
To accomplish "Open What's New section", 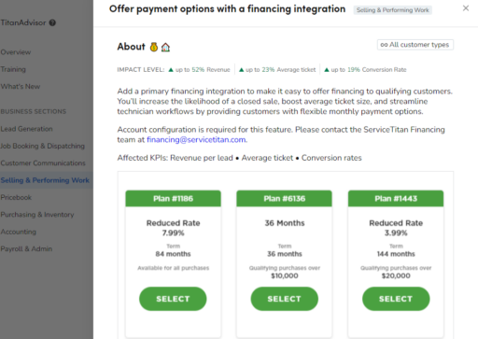I will coord(21,87).
